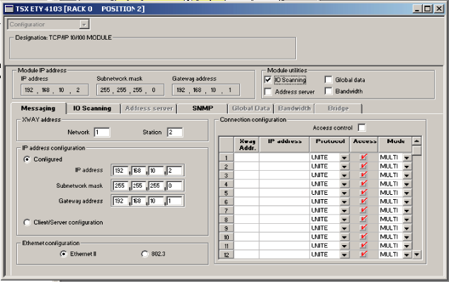Open Mode dropdown in row 5
The height and width of the screenshot is (282, 449).
(407, 193)
